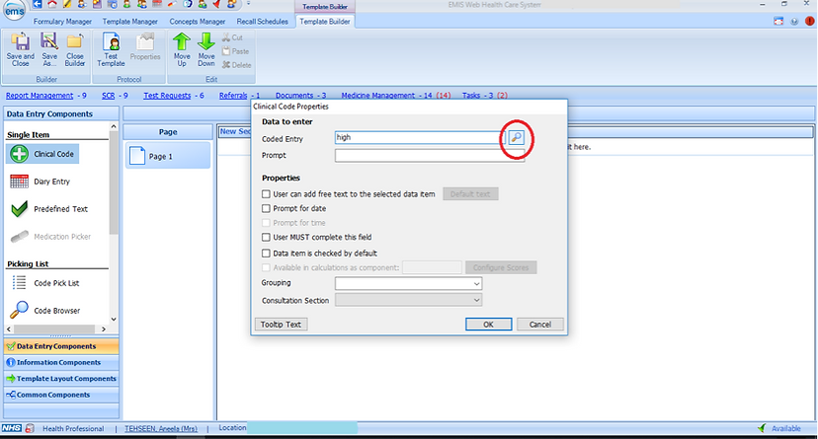Click the EMIS logo button
Viewport: 818px width, 439px height.
[x=14, y=10]
